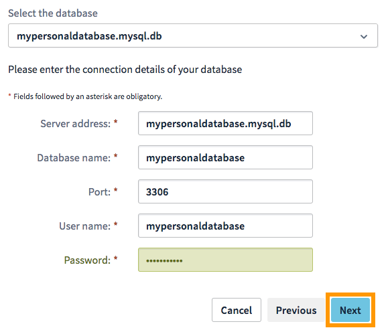Click into the Database name field

coord(225,157)
